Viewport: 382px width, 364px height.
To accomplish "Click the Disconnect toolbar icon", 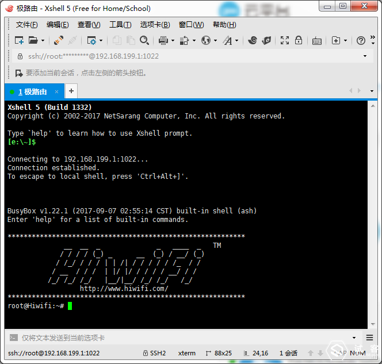I will pos(72,40).
